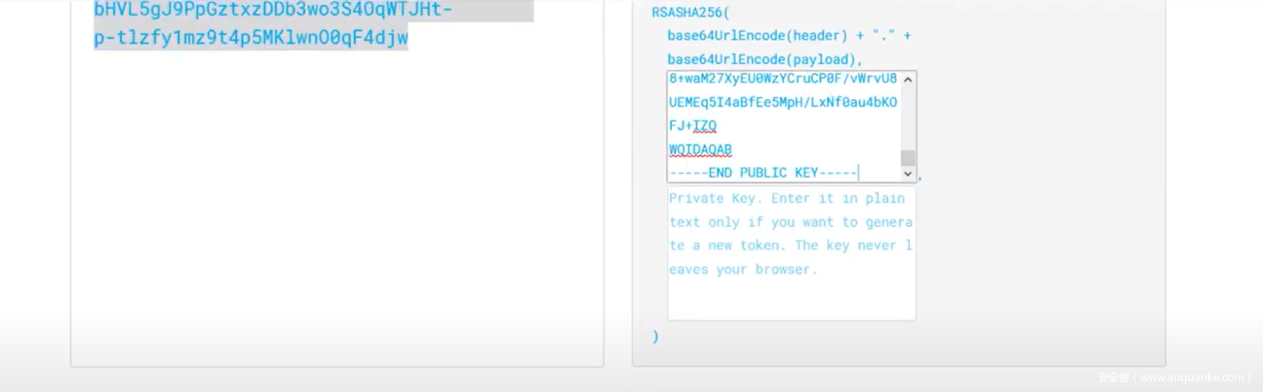Click the closing parenthesis of signature
Viewport: 1263px width, 392px height.
(655, 336)
